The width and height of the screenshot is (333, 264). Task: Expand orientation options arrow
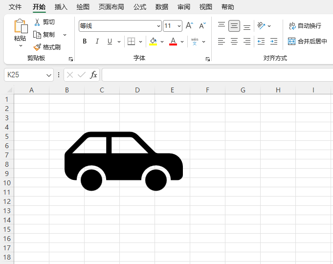[x=269, y=26]
